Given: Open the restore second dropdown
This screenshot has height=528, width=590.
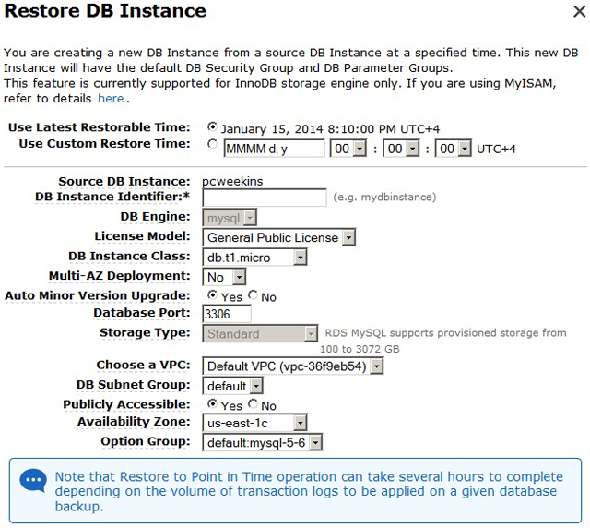Looking at the screenshot, I should coord(453,149).
